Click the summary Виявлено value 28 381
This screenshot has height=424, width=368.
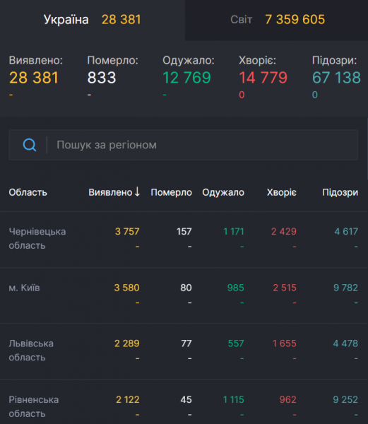pos(34,78)
